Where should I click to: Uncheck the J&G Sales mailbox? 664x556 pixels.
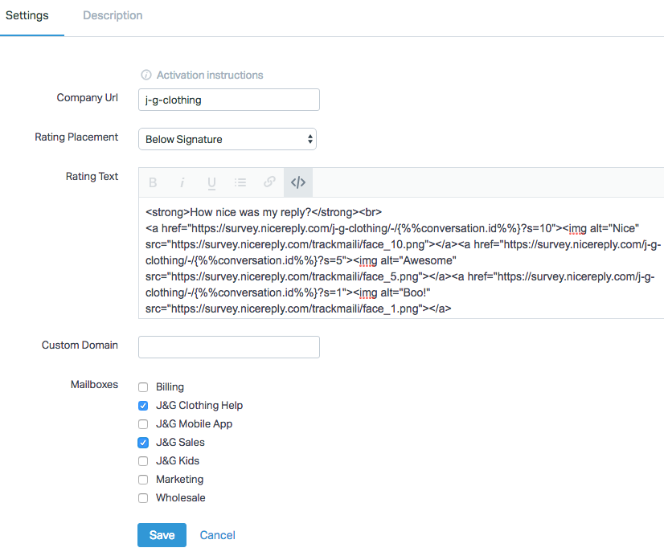click(143, 443)
